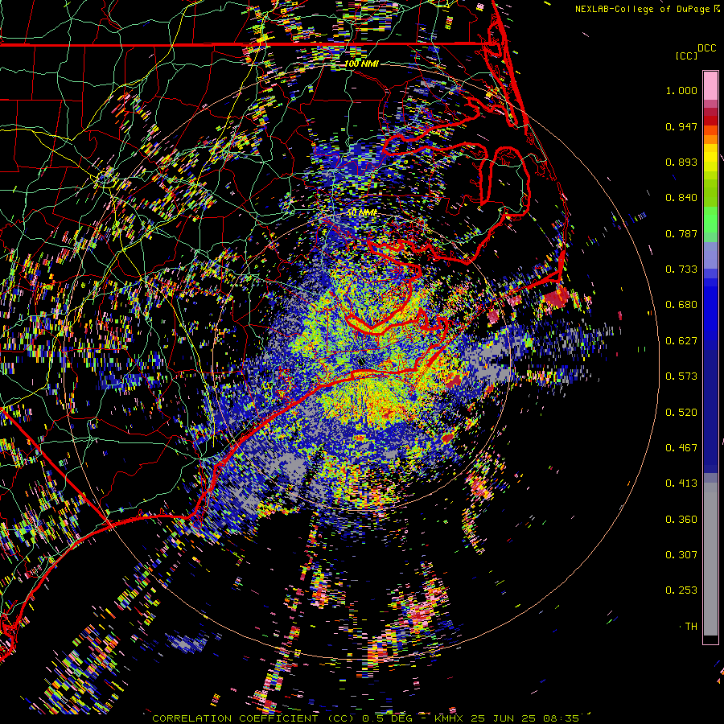
Task: Select the 0.787 legend value
Action: (681, 233)
